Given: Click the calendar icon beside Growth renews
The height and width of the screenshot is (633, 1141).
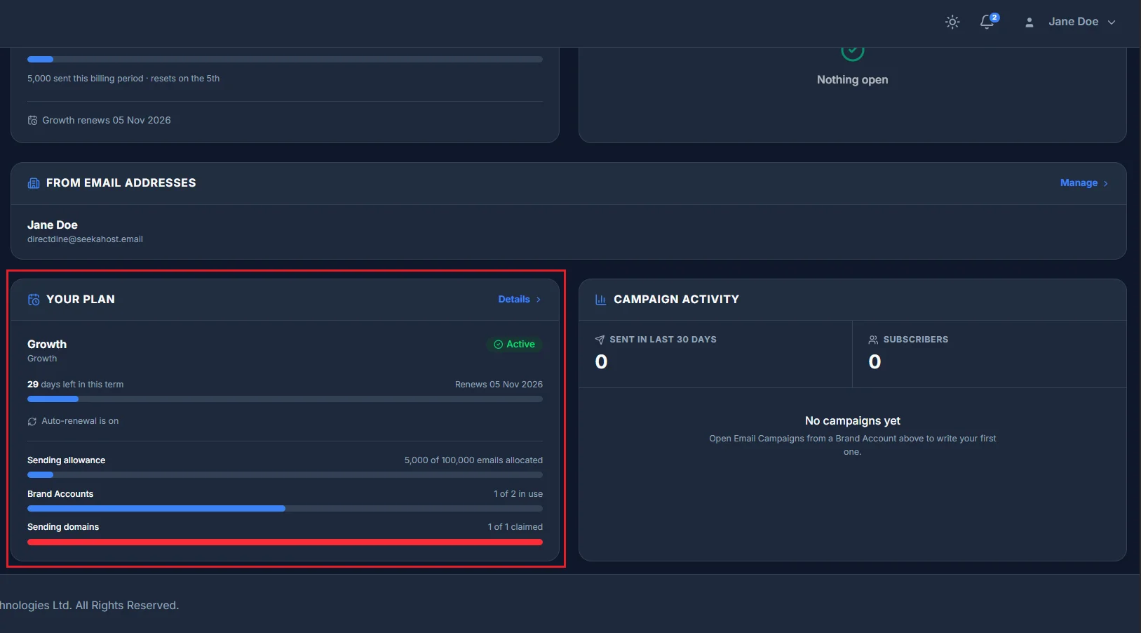Looking at the screenshot, I should [x=32, y=121].
